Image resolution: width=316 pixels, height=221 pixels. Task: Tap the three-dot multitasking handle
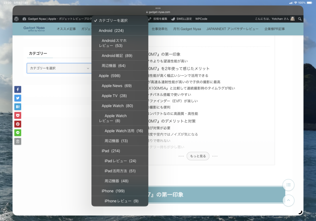click(158, 8)
